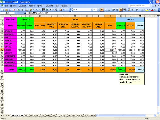This screenshot has height=120, width=160.
Task: Toggle bold (G) formatting
Action: 102,10
